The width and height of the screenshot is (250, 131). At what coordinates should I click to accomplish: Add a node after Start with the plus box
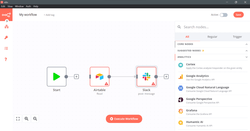(x=76, y=77)
